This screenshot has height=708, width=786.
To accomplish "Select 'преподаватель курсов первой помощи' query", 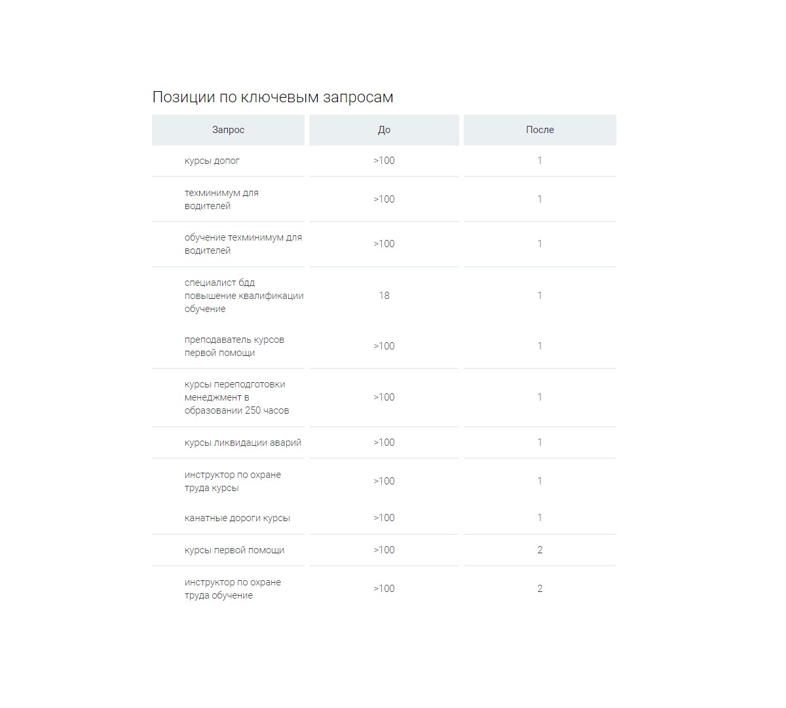I will [x=234, y=346].
